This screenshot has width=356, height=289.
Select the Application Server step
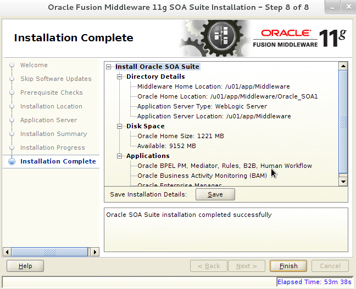48,120
